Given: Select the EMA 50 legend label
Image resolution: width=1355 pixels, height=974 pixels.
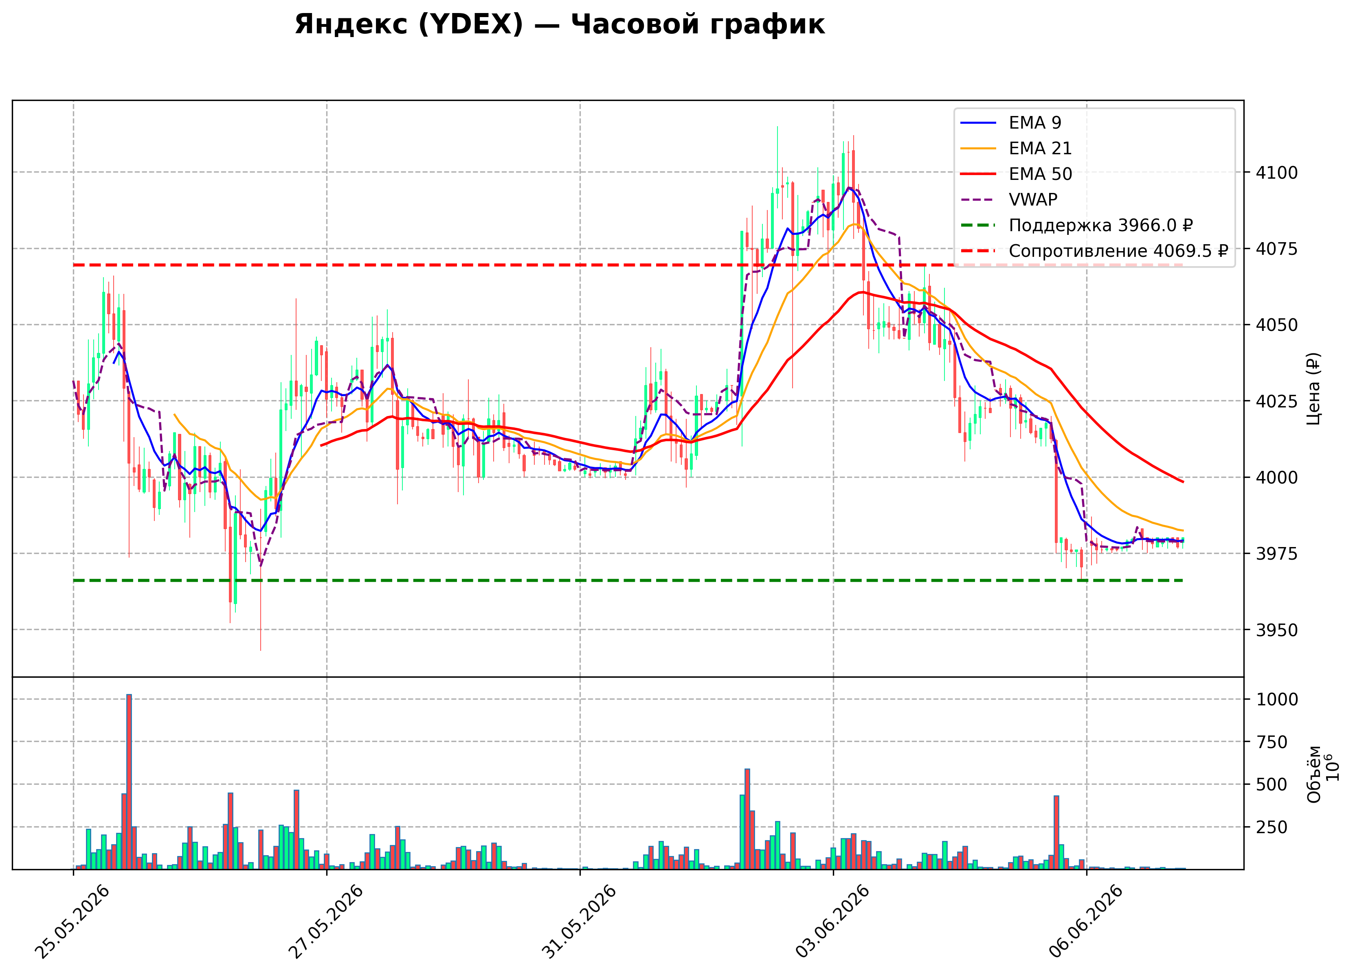Looking at the screenshot, I should (1040, 174).
